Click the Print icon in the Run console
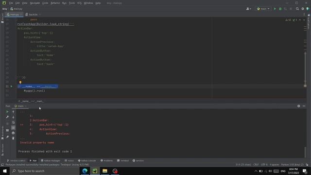 (x=13, y=133)
